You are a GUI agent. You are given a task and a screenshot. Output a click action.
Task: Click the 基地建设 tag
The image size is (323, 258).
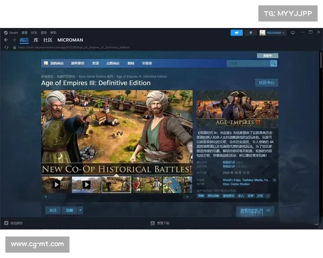(228, 196)
